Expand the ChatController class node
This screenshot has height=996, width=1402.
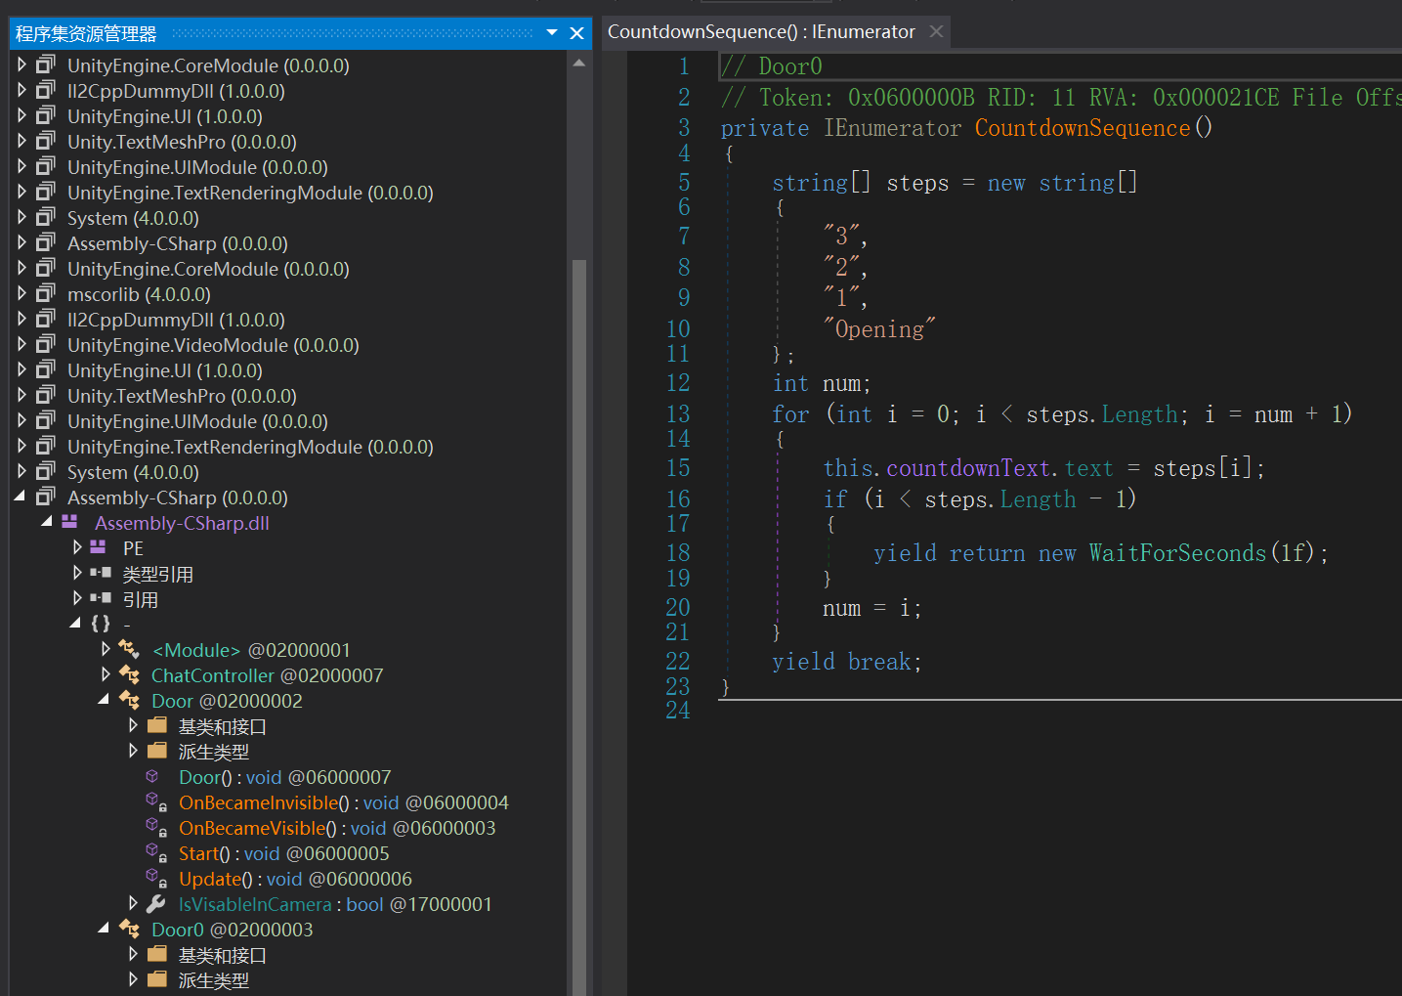point(106,675)
